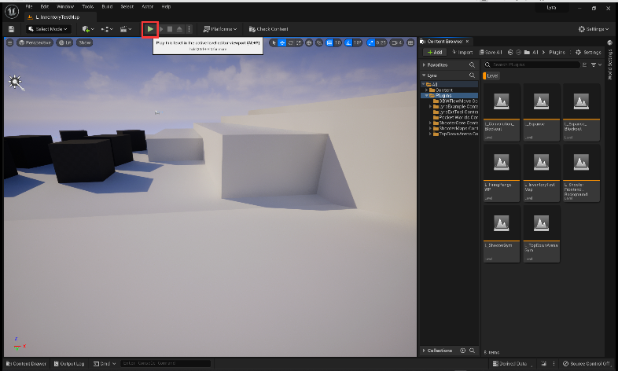Open the play options three-dot menu
Screen dimensions: 618x371
pos(189,29)
